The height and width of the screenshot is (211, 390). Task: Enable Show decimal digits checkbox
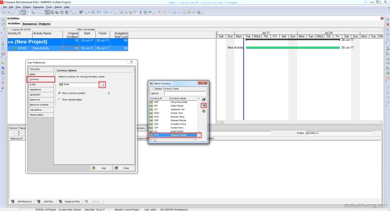[x=59, y=100]
